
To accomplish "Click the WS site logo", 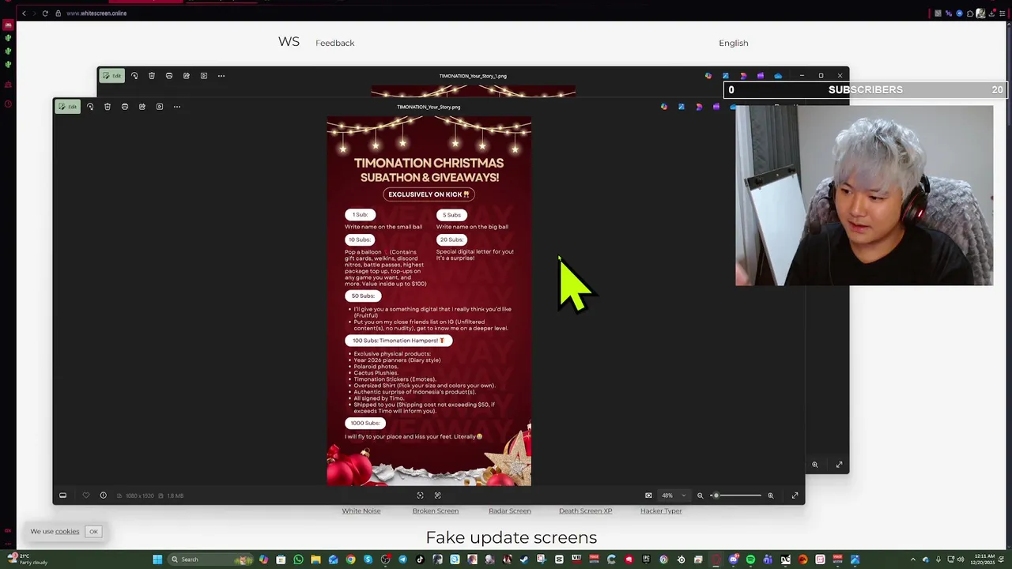I will [x=289, y=42].
